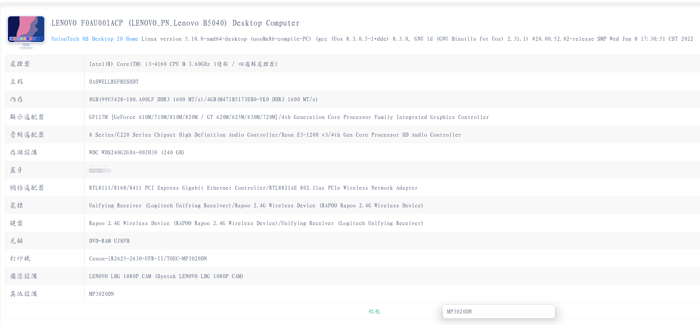This screenshot has height=325, width=700.
Task: Click the mouse row's Unifying Receiver value
Action: [x=256, y=206]
